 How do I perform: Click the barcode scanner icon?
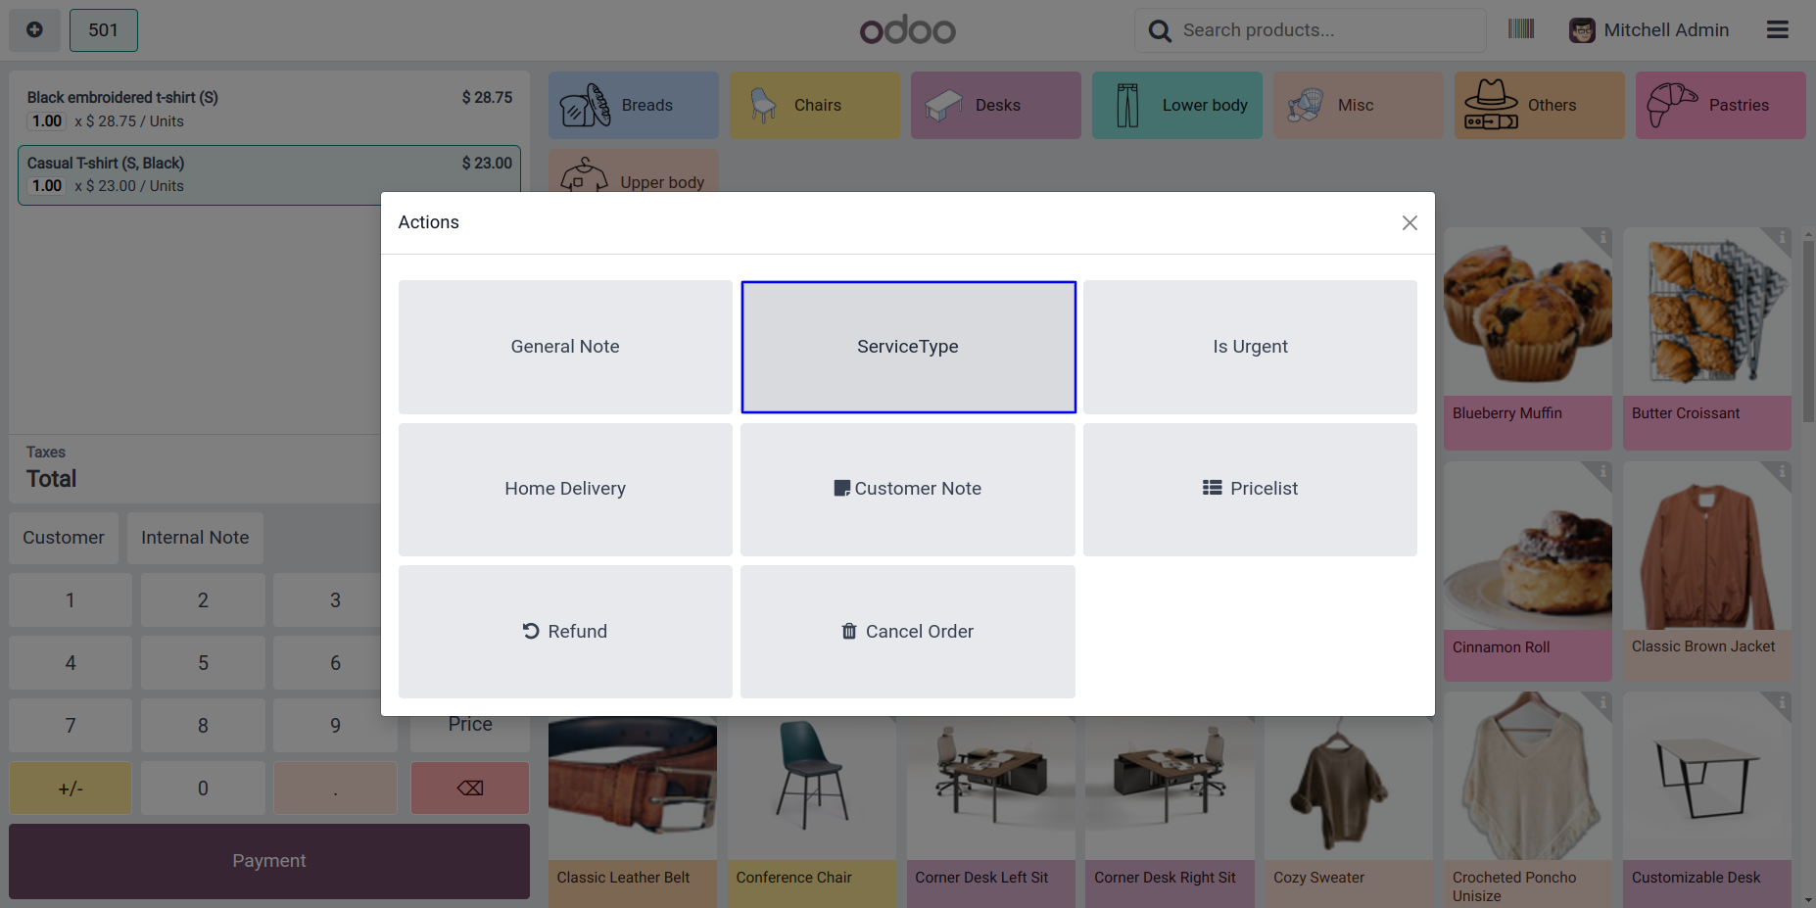click(x=1520, y=29)
